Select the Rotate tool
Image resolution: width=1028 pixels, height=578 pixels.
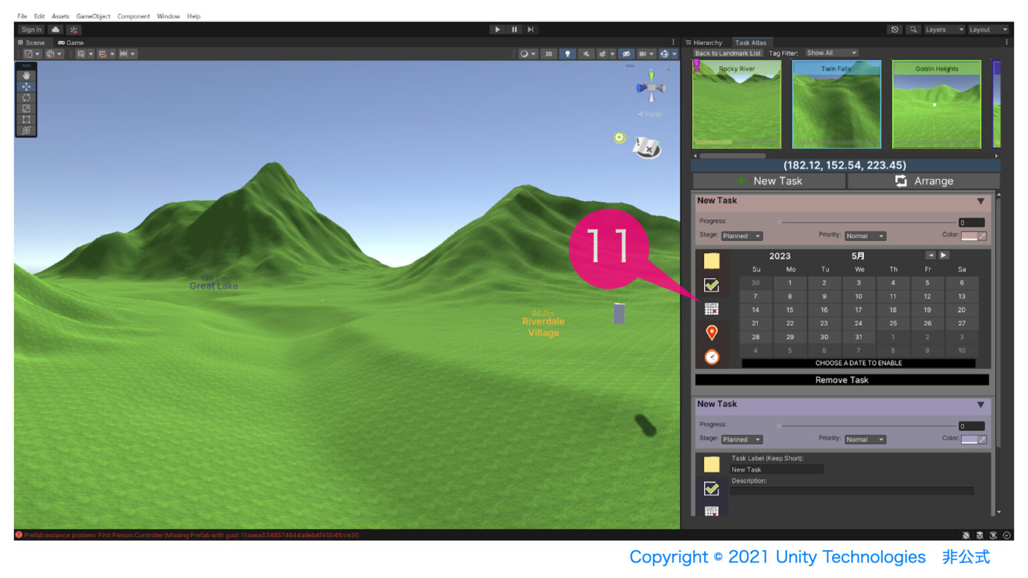point(25,97)
